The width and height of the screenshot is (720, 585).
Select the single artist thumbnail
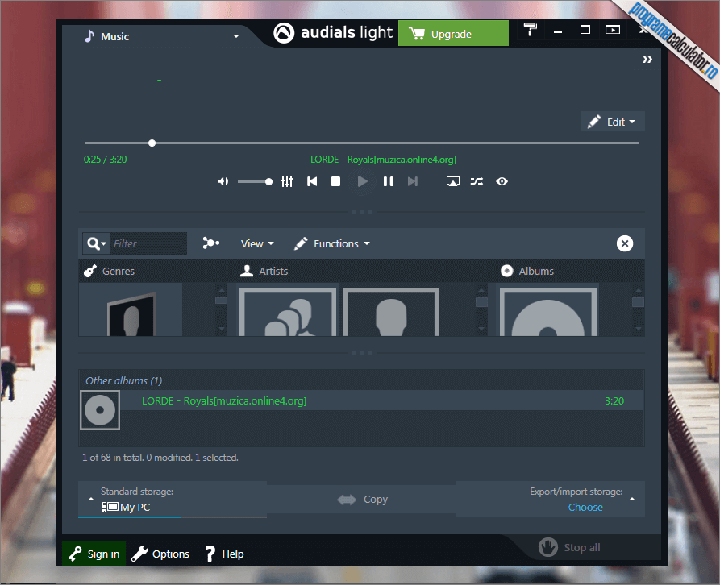391,312
